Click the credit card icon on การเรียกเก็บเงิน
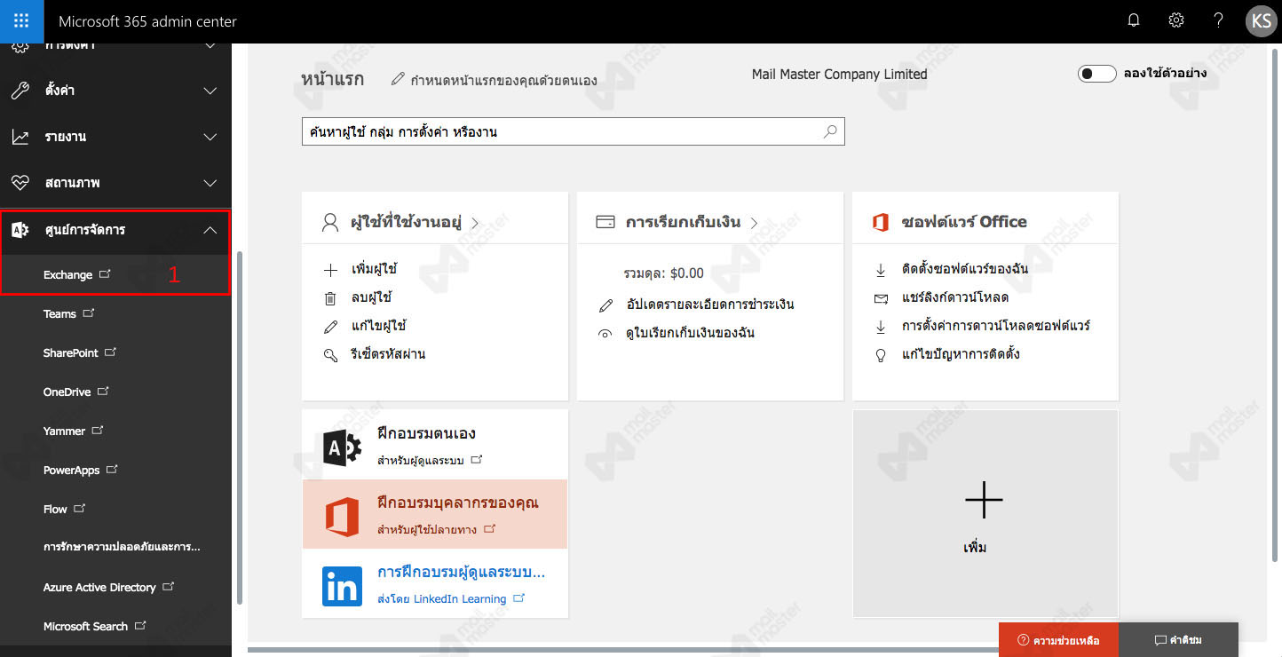The width and height of the screenshot is (1282, 657). (x=605, y=222)
